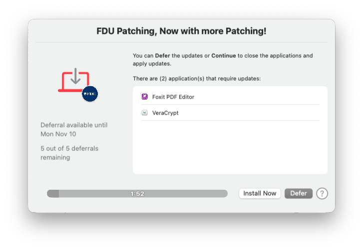The image size is (363, 249).
Task: Click the 1:52 countdown timer text
Action: [x=137, y=194]
